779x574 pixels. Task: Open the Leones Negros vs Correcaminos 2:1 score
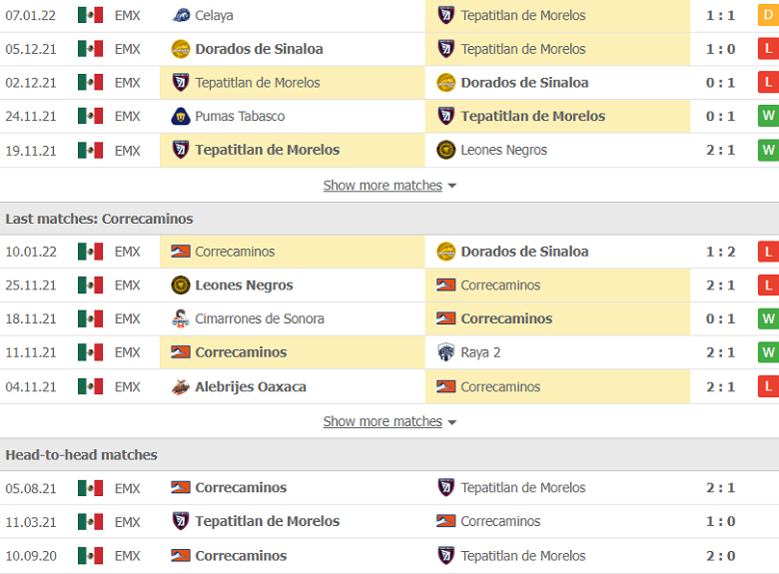[x=720, y=286]
